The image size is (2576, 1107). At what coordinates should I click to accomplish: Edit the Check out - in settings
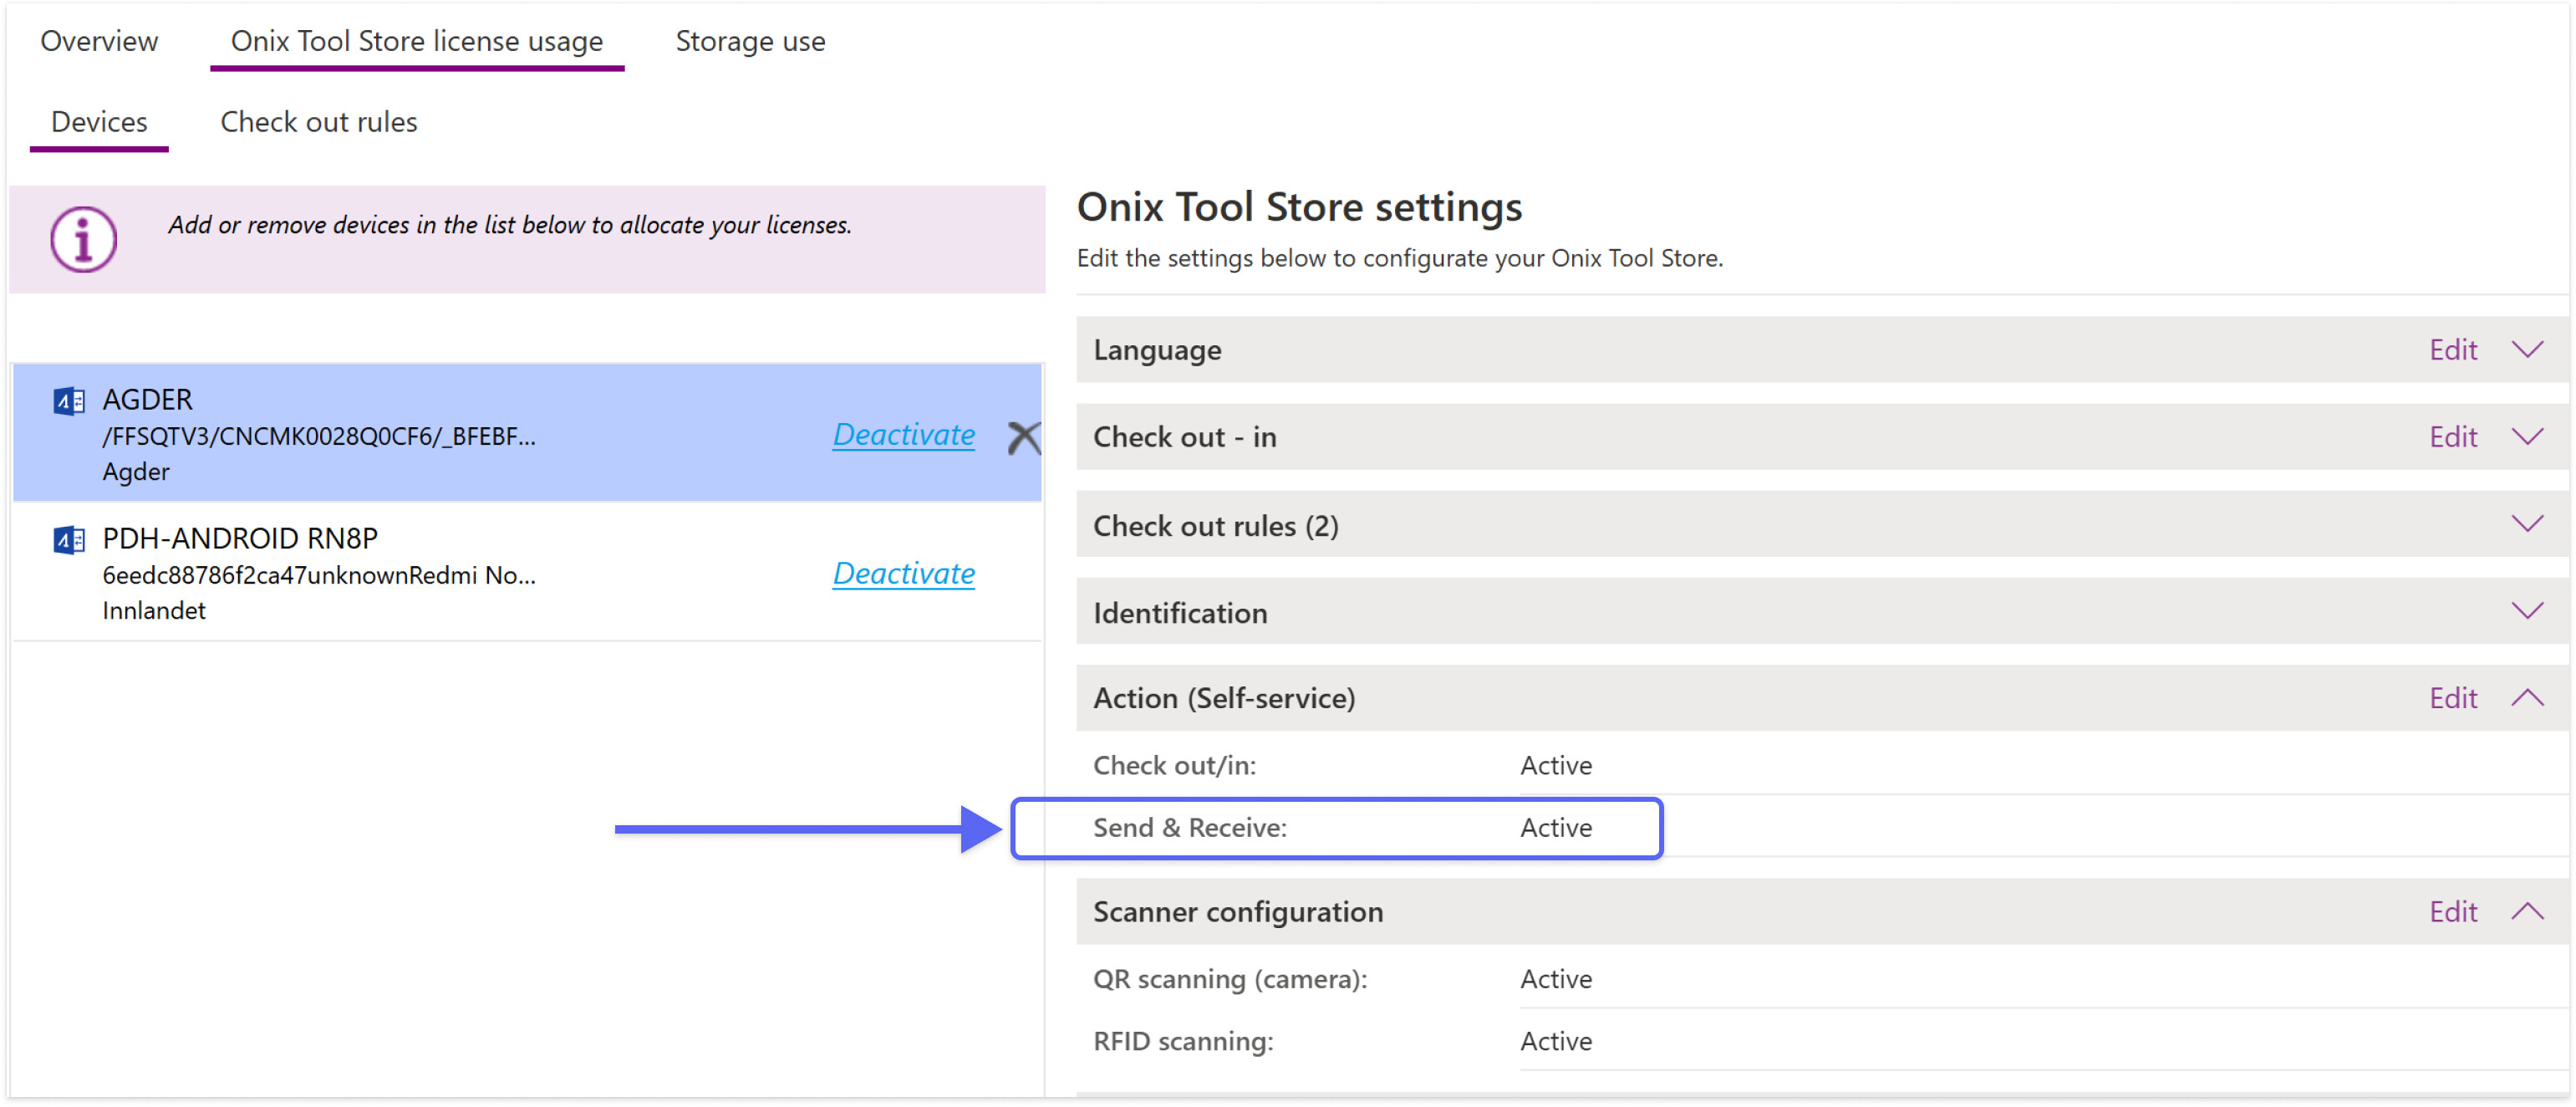click(x=2453, y=437)
